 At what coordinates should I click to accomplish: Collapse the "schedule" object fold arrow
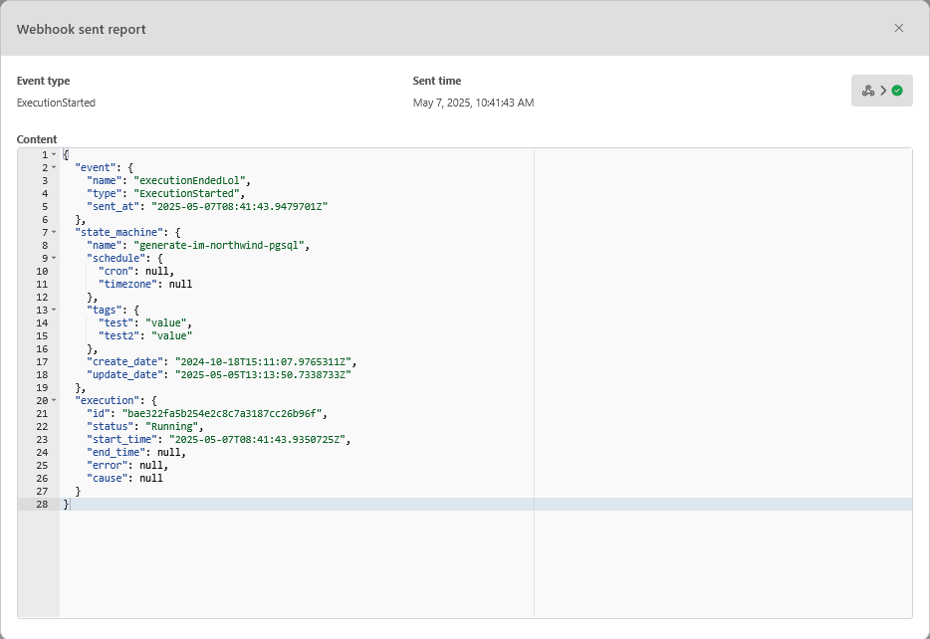point(54,259)
